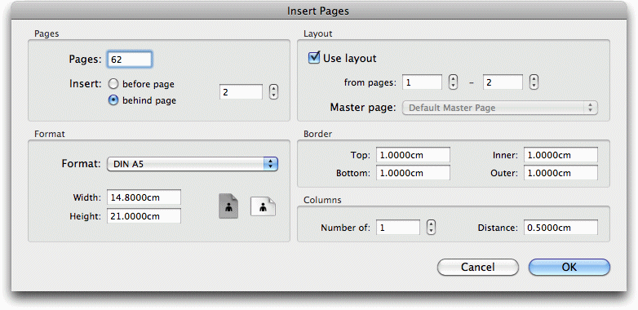Click the Inner border field

[x=560, y=155]
